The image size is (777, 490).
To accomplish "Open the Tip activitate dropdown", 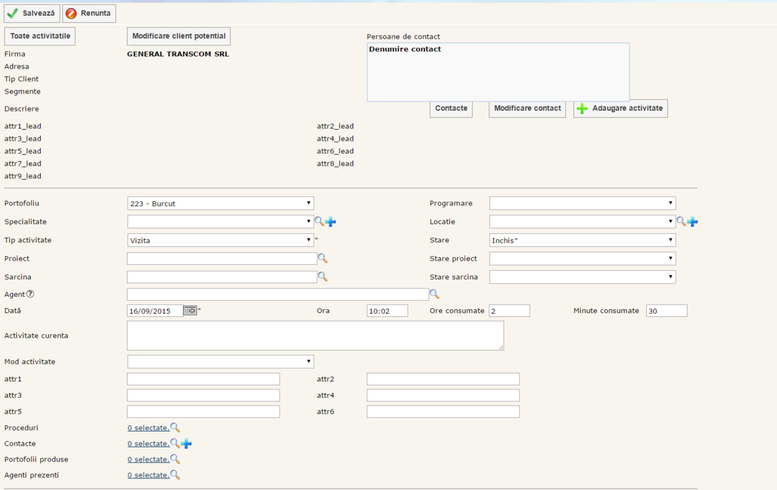I will click(x=220, y=240).
